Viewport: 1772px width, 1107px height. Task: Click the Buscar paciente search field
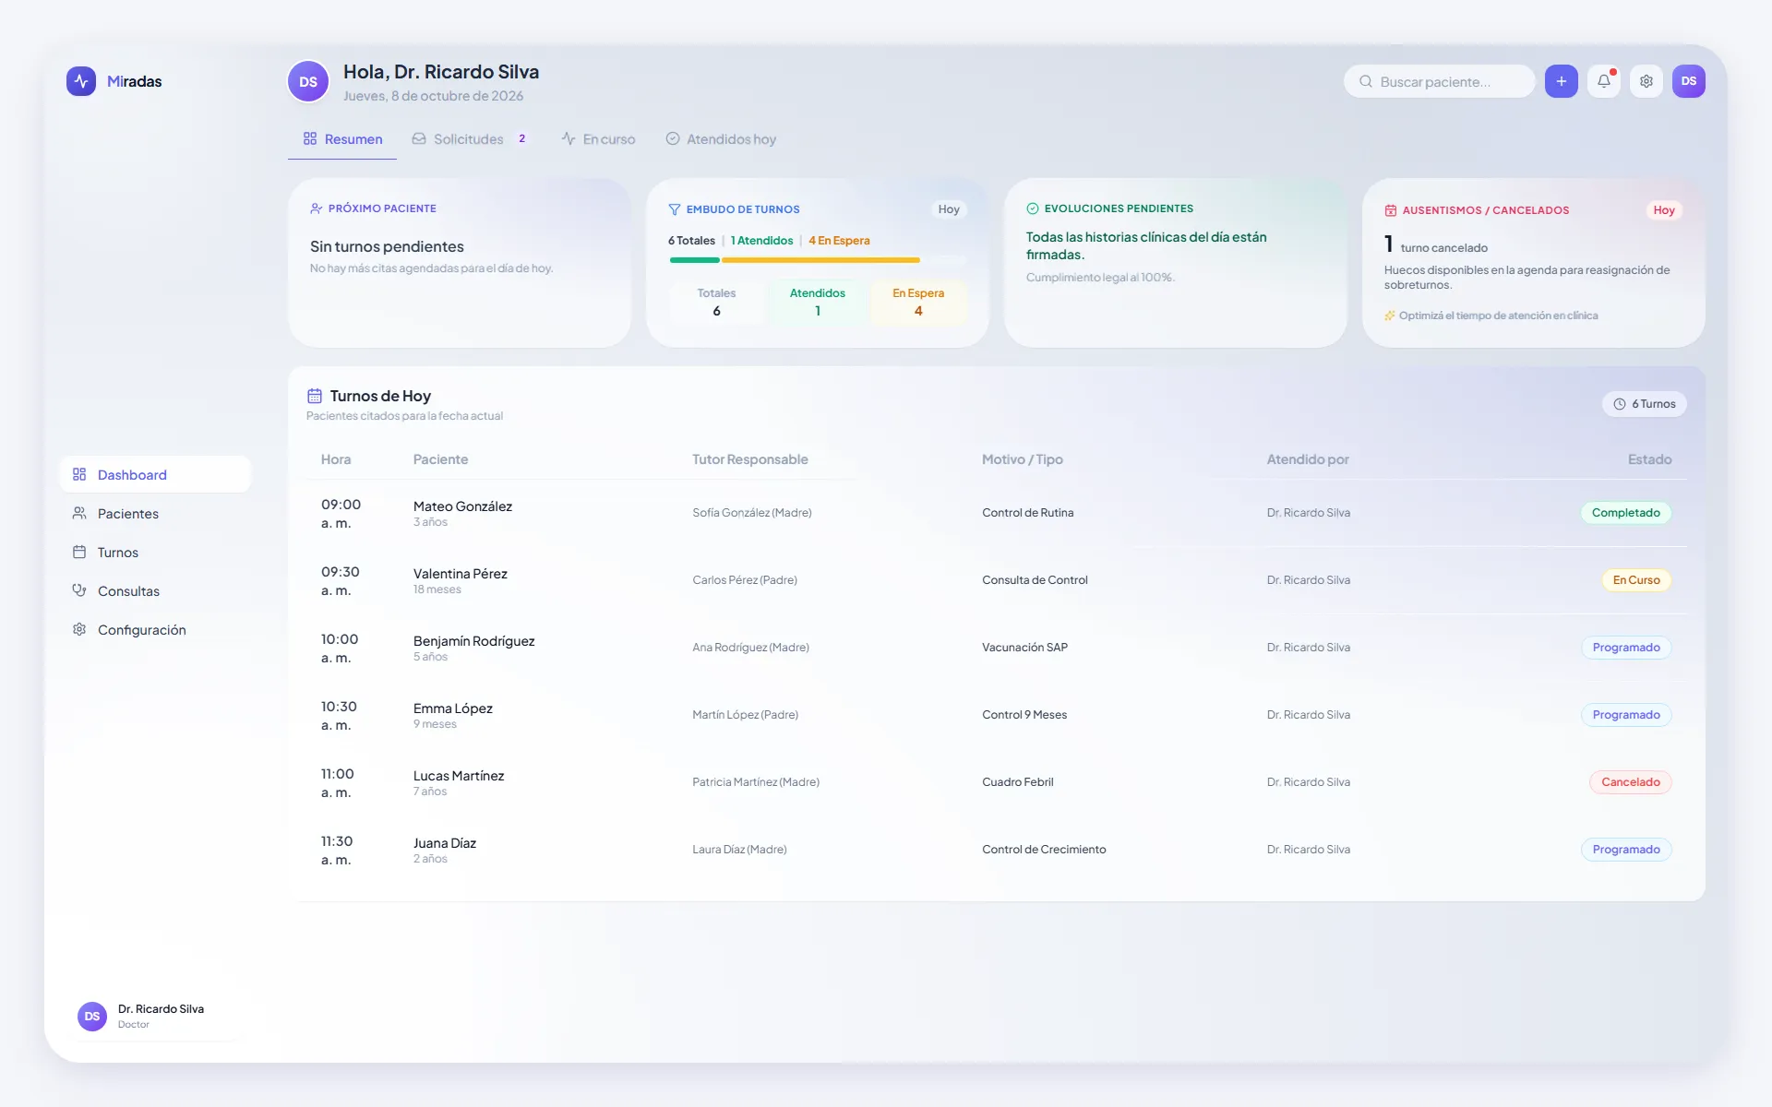(1439, 81)
